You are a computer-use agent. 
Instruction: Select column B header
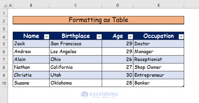(x=31, y=5)
